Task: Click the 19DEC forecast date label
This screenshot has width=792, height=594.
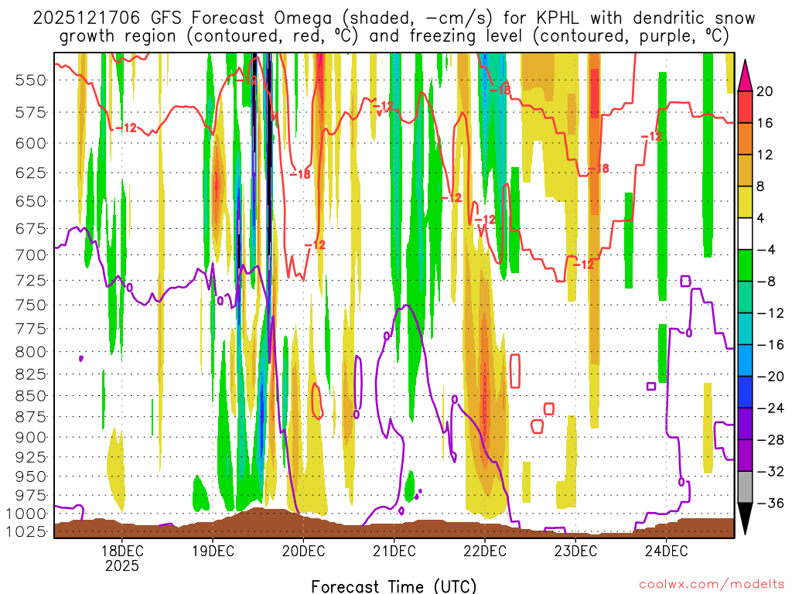Action: click(213, 551)
